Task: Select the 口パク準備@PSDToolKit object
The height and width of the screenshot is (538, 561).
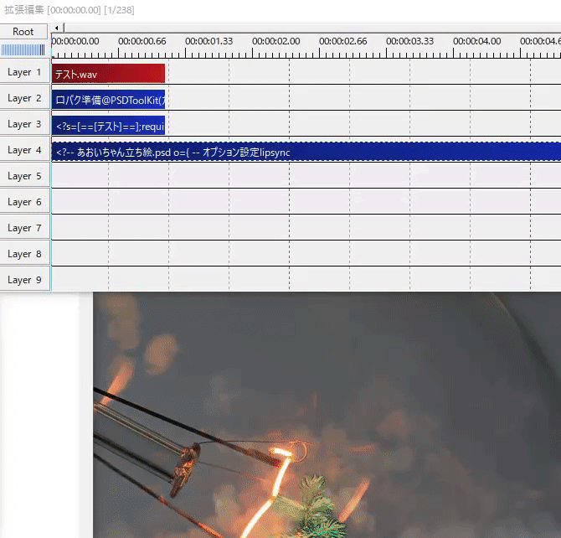Action: click(x=108, y=100)
